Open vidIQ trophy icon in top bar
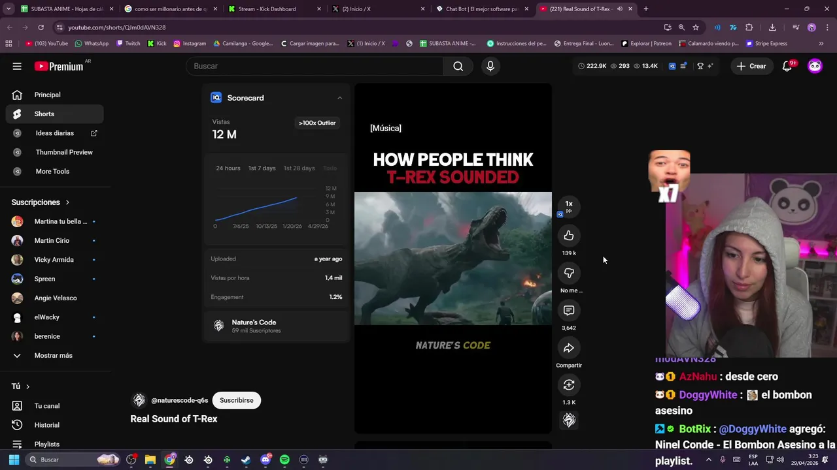Screen dimensions: 837x470 [x=700, y=66]
